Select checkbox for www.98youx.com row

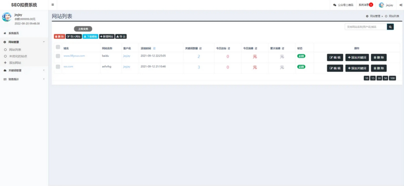58,56
